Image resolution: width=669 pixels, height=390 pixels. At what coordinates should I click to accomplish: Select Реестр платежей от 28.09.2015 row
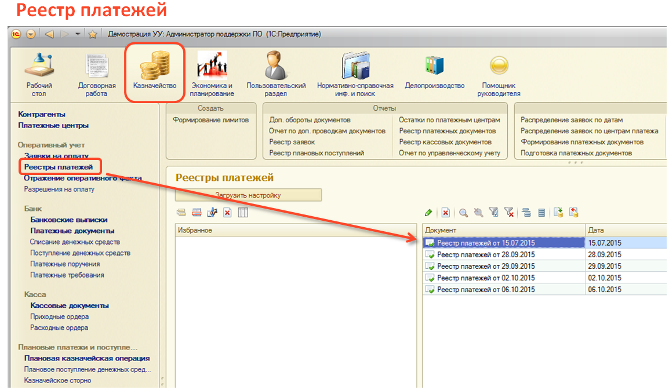(486, 254)
